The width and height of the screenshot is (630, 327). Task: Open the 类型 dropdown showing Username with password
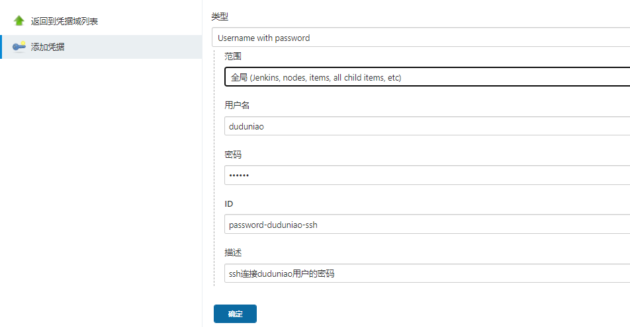(421, 38)
